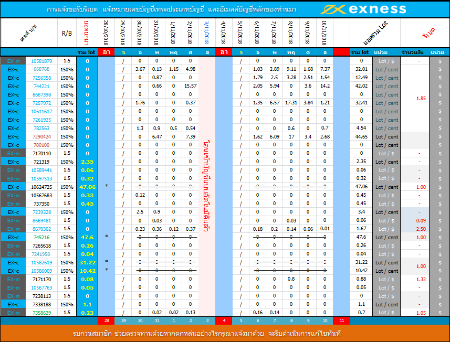Click red account number 780100
The height and width of the screenshot is (342, 450).
(x=41, y=145)
